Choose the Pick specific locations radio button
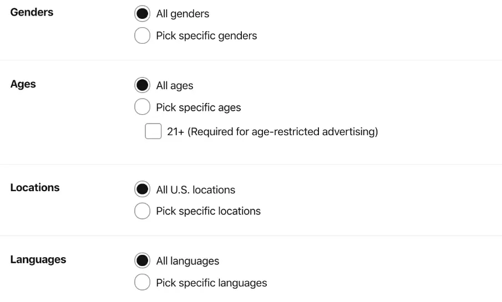 click(x=143, y=211)
